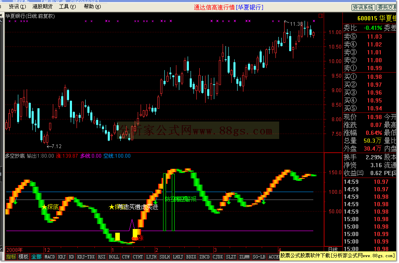The height and width of the screenshot is (263, 399).
Task: Open the 港股期货 menu
Action: (42, 7)
